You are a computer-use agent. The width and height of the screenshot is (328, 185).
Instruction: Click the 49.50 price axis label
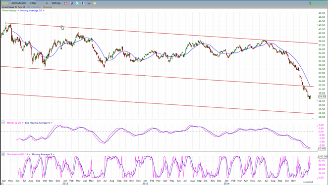[x=322, y=13]
